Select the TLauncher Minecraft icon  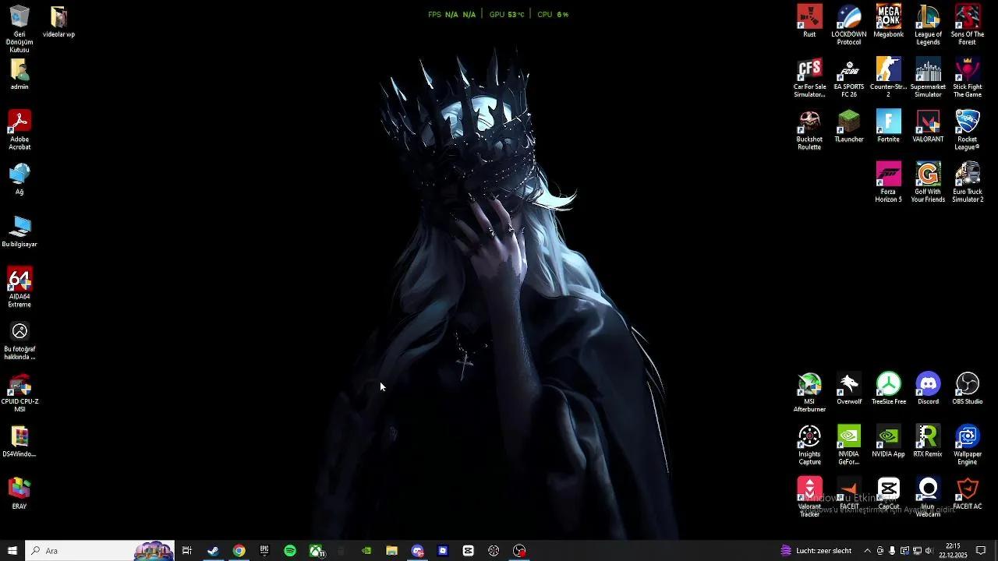pyautogui.click(x=849, y=126)
